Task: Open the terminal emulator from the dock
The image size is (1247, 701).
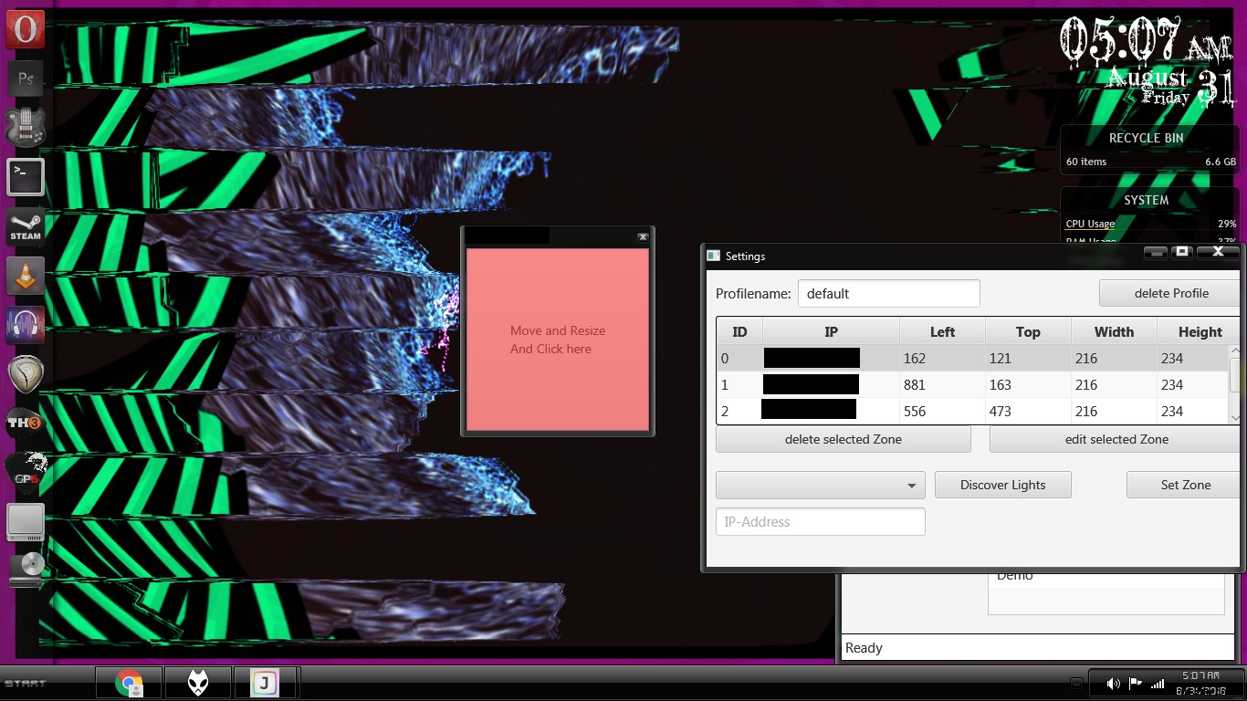Action: 25,176
